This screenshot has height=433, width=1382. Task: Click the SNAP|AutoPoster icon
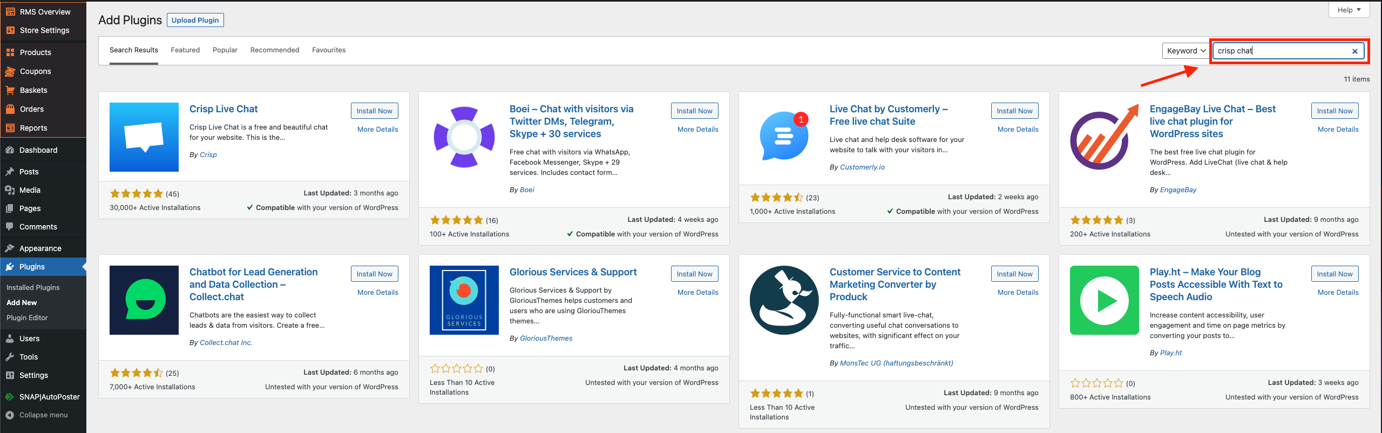click(x=10, y=397)
